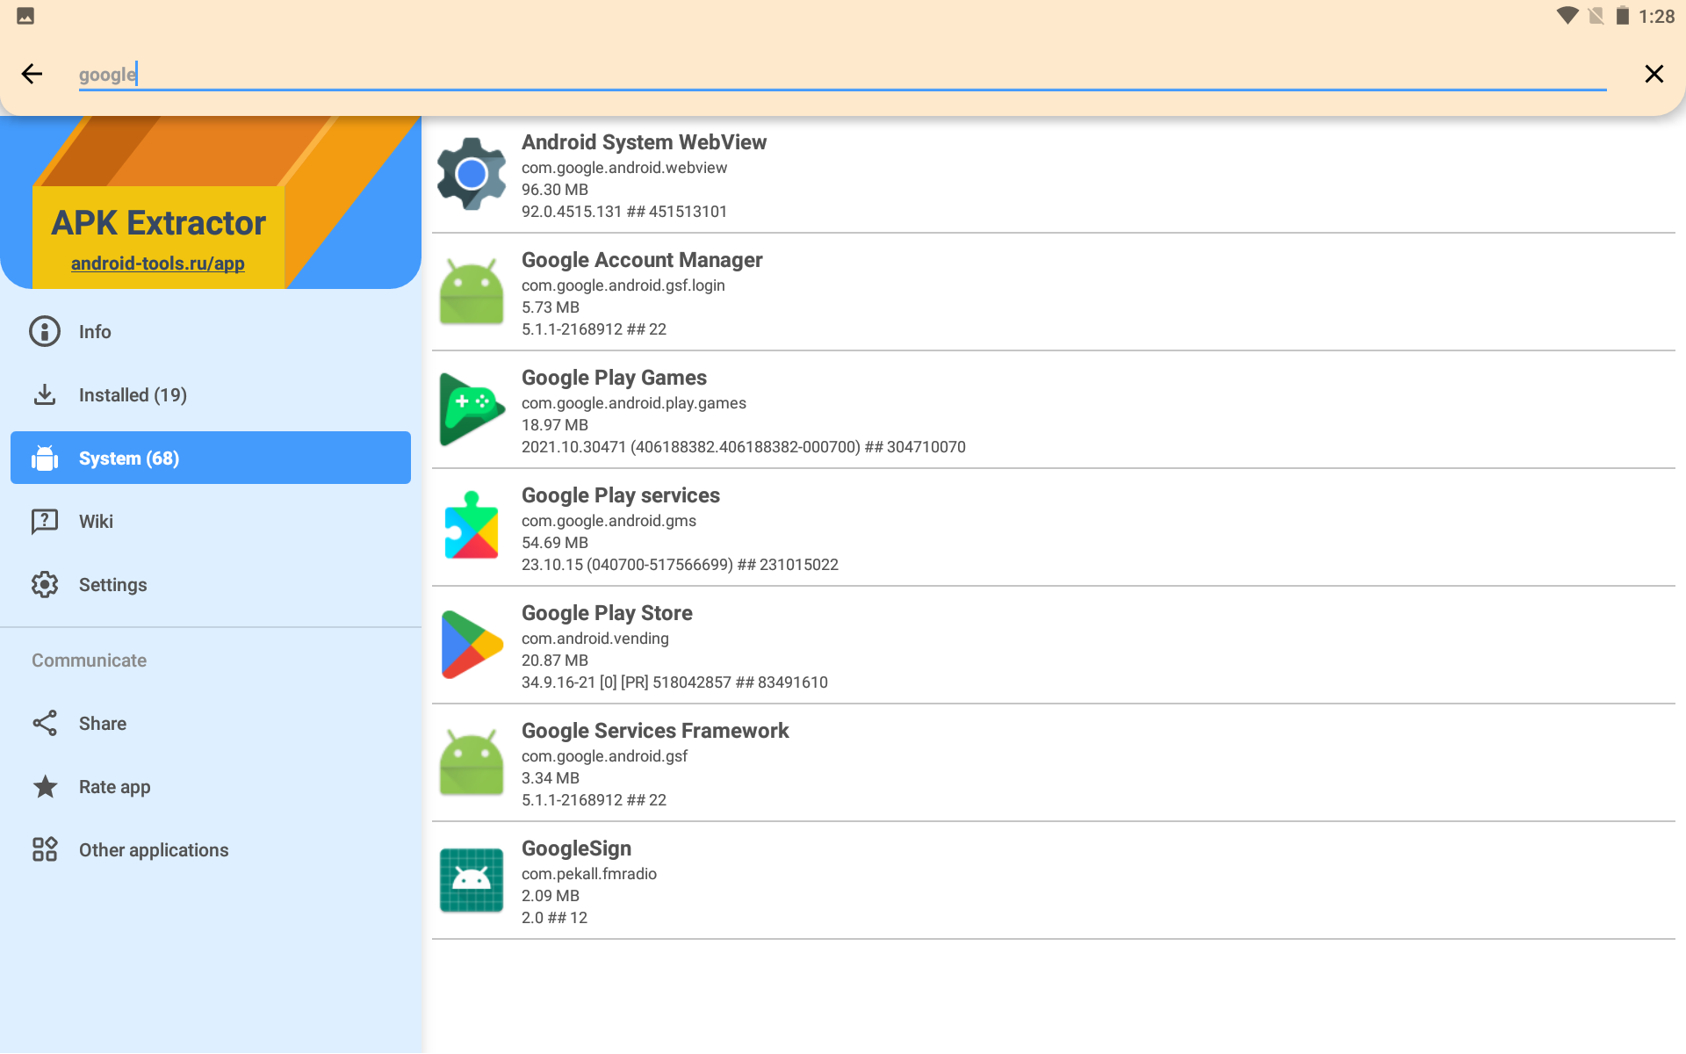Open the android-tools.ru/app link
The width and height of the screenshot is (1686, 1054).
click(158, 263)
